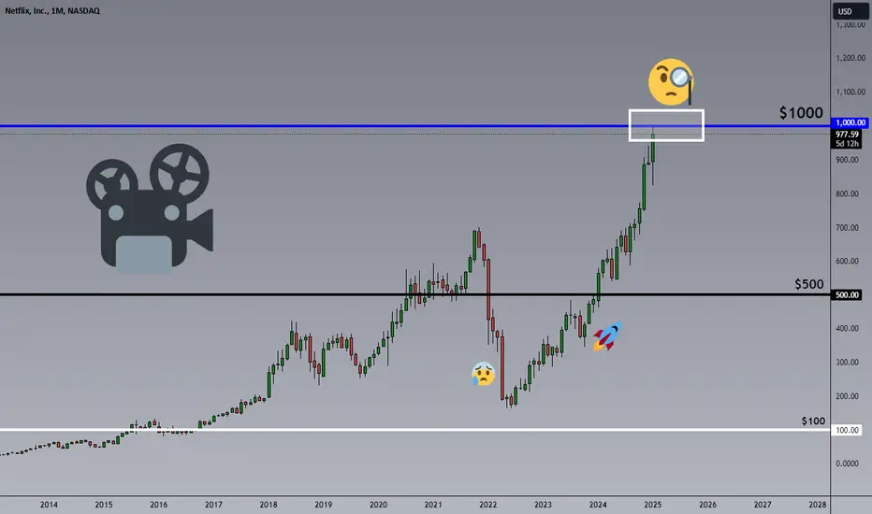This screenshot has width=872, height=514.
Task: Click the rocket emoji near 2024
Action: tap(606, 336)
